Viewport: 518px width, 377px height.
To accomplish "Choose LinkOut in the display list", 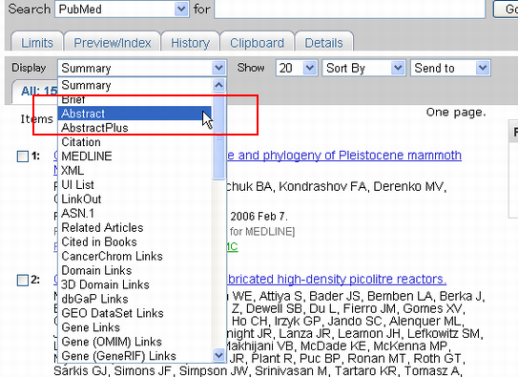I will coord(135,199).
